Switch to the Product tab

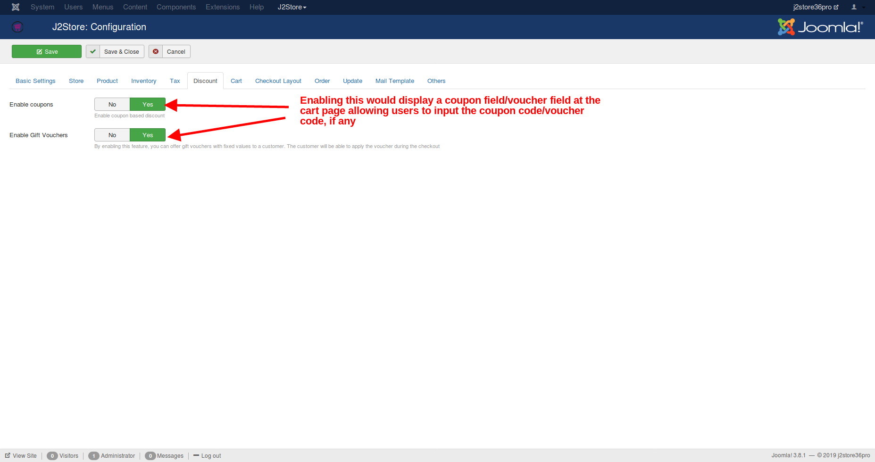point(107,81)
